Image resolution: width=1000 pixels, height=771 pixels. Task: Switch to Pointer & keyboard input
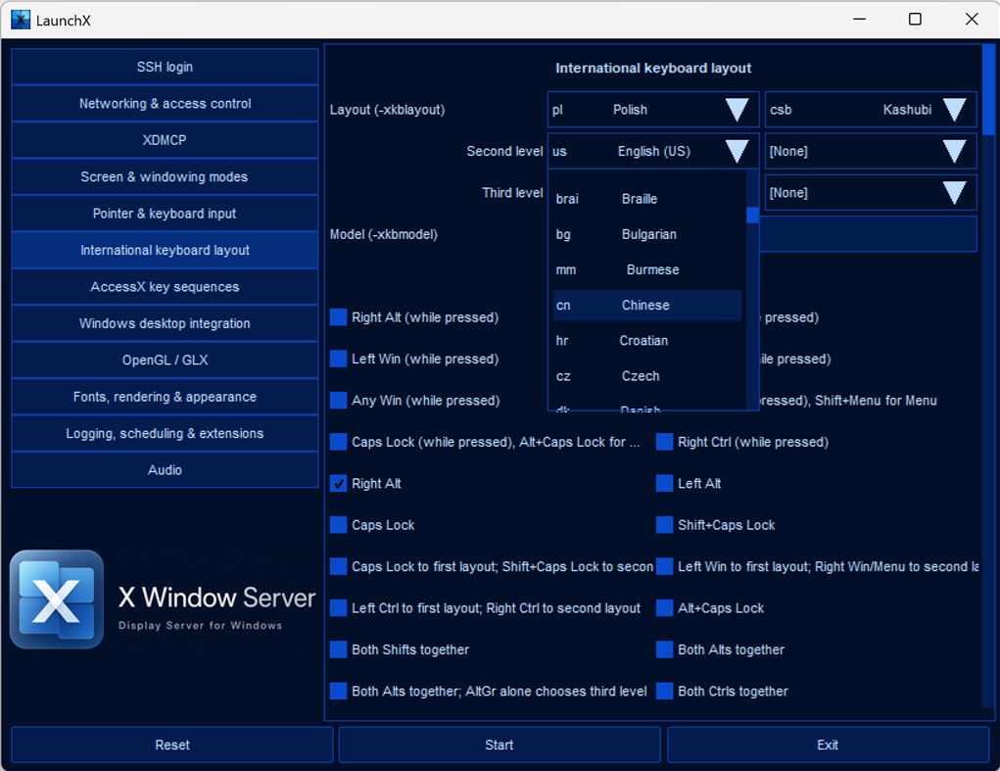tap(165, 214)
